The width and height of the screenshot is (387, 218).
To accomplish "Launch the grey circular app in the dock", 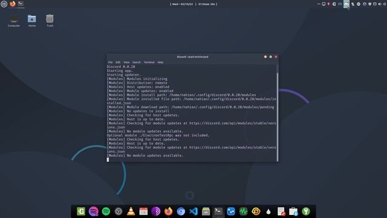I will coord(119,211).
